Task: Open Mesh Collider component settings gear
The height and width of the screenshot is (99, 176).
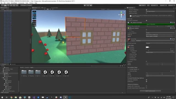Action: tap(174, 28)
